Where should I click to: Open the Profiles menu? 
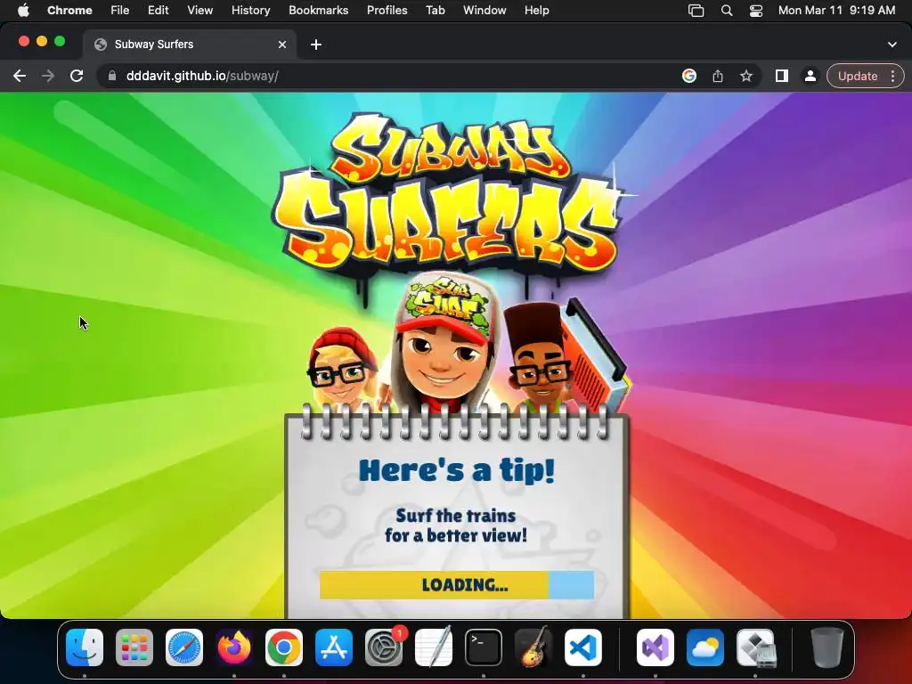click(x=387, y=11)
